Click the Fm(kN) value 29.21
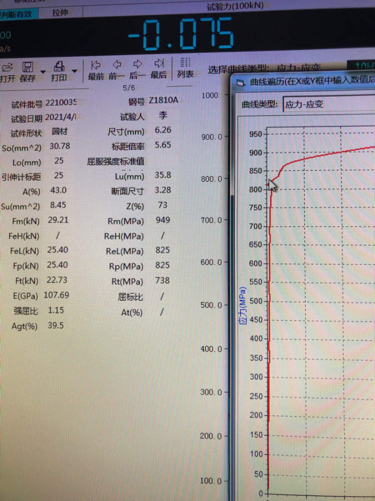 click(58, 220)
